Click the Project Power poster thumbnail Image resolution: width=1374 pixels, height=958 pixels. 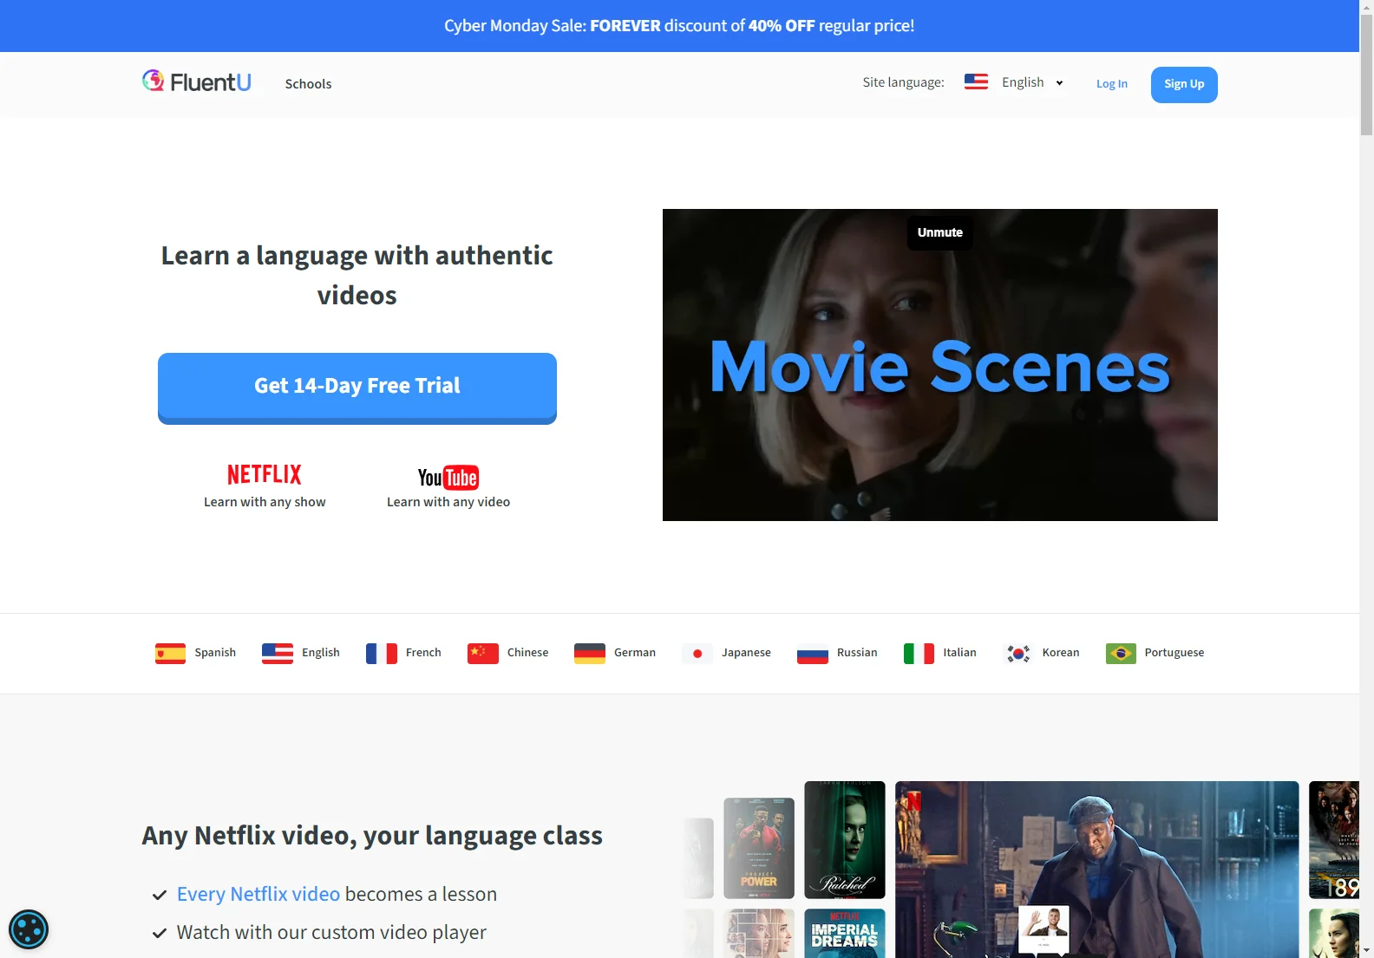pos(759,848)
